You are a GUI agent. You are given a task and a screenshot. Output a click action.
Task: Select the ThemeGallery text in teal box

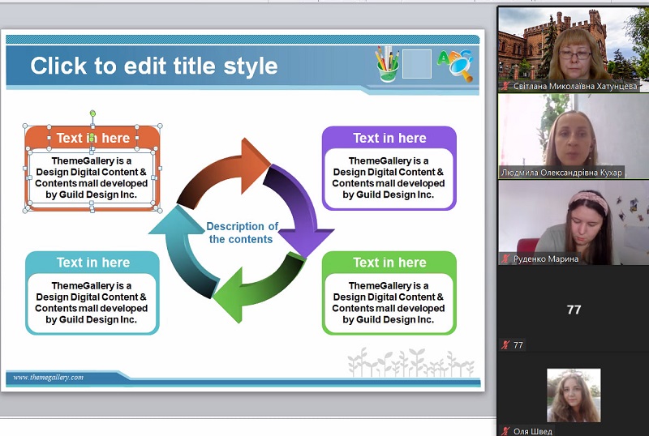[x=91, y=302]
